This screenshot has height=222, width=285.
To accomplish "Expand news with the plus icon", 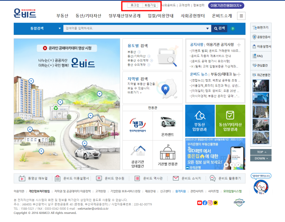I will tap(239, 75).
